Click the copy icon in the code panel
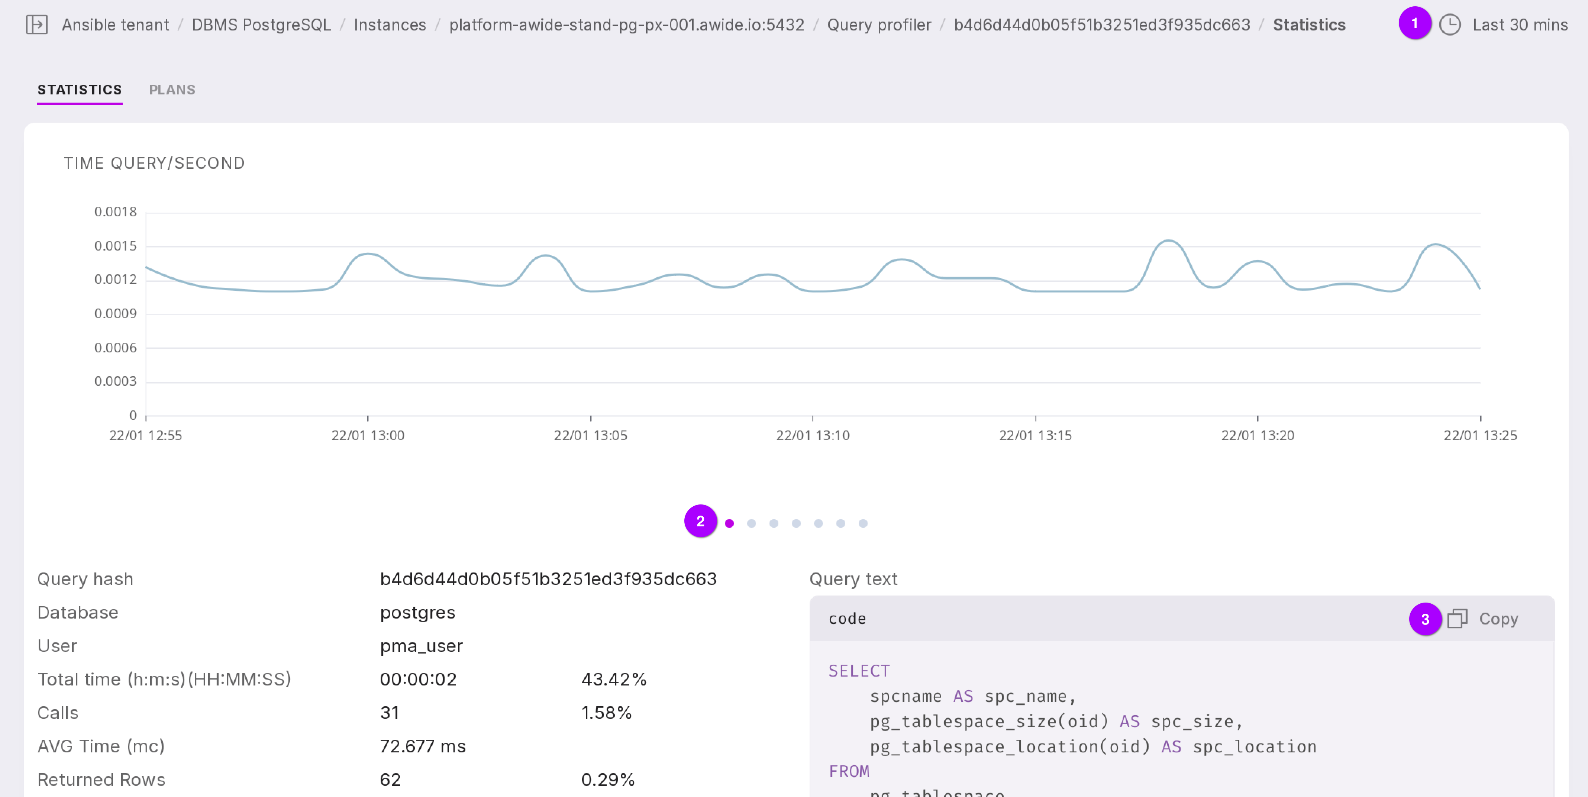This screenshot has width=1588, height=797. 1457,618
